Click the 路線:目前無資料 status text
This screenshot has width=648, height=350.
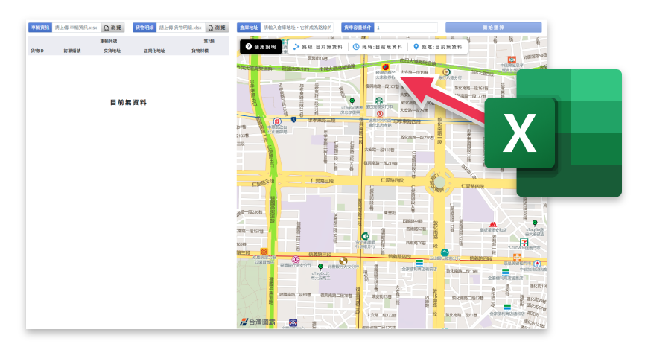pyautogui.click(x=323, y=47)
